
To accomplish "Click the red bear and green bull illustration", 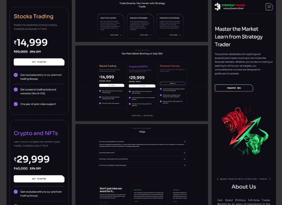I will [x=245, y=131].
